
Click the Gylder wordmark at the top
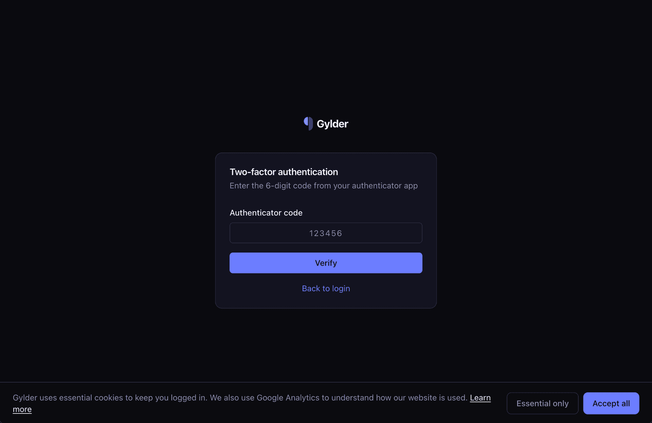click(332, 124)
